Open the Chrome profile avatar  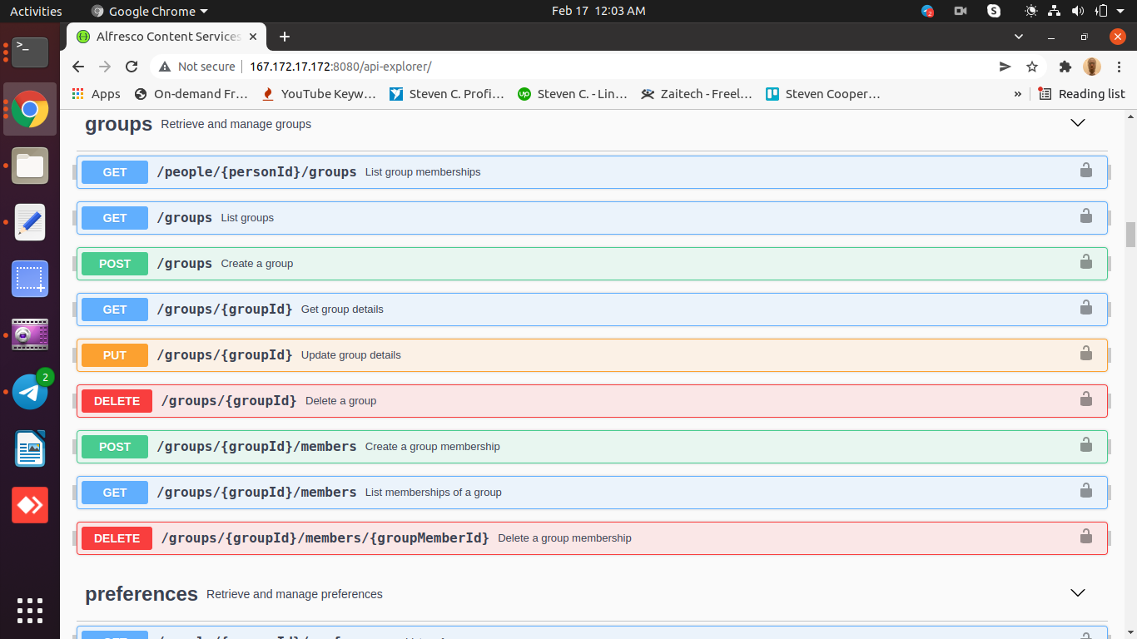1092,67
